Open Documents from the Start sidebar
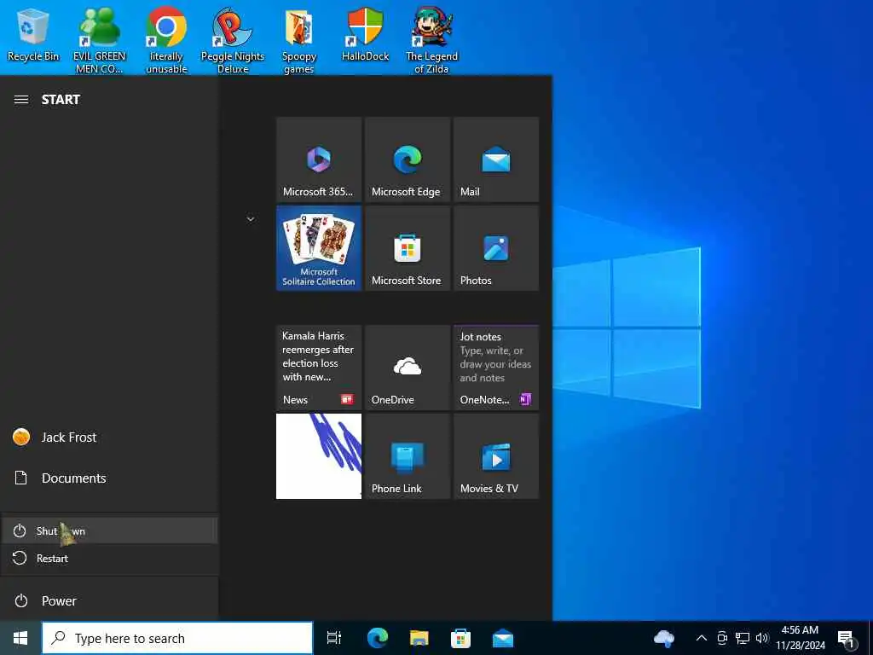This screenshot has width=873, height=655. [x=109, y=478]
